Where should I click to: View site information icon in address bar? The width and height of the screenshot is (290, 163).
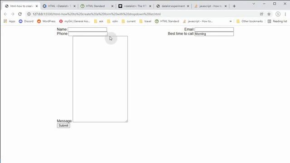pos(29,14)
